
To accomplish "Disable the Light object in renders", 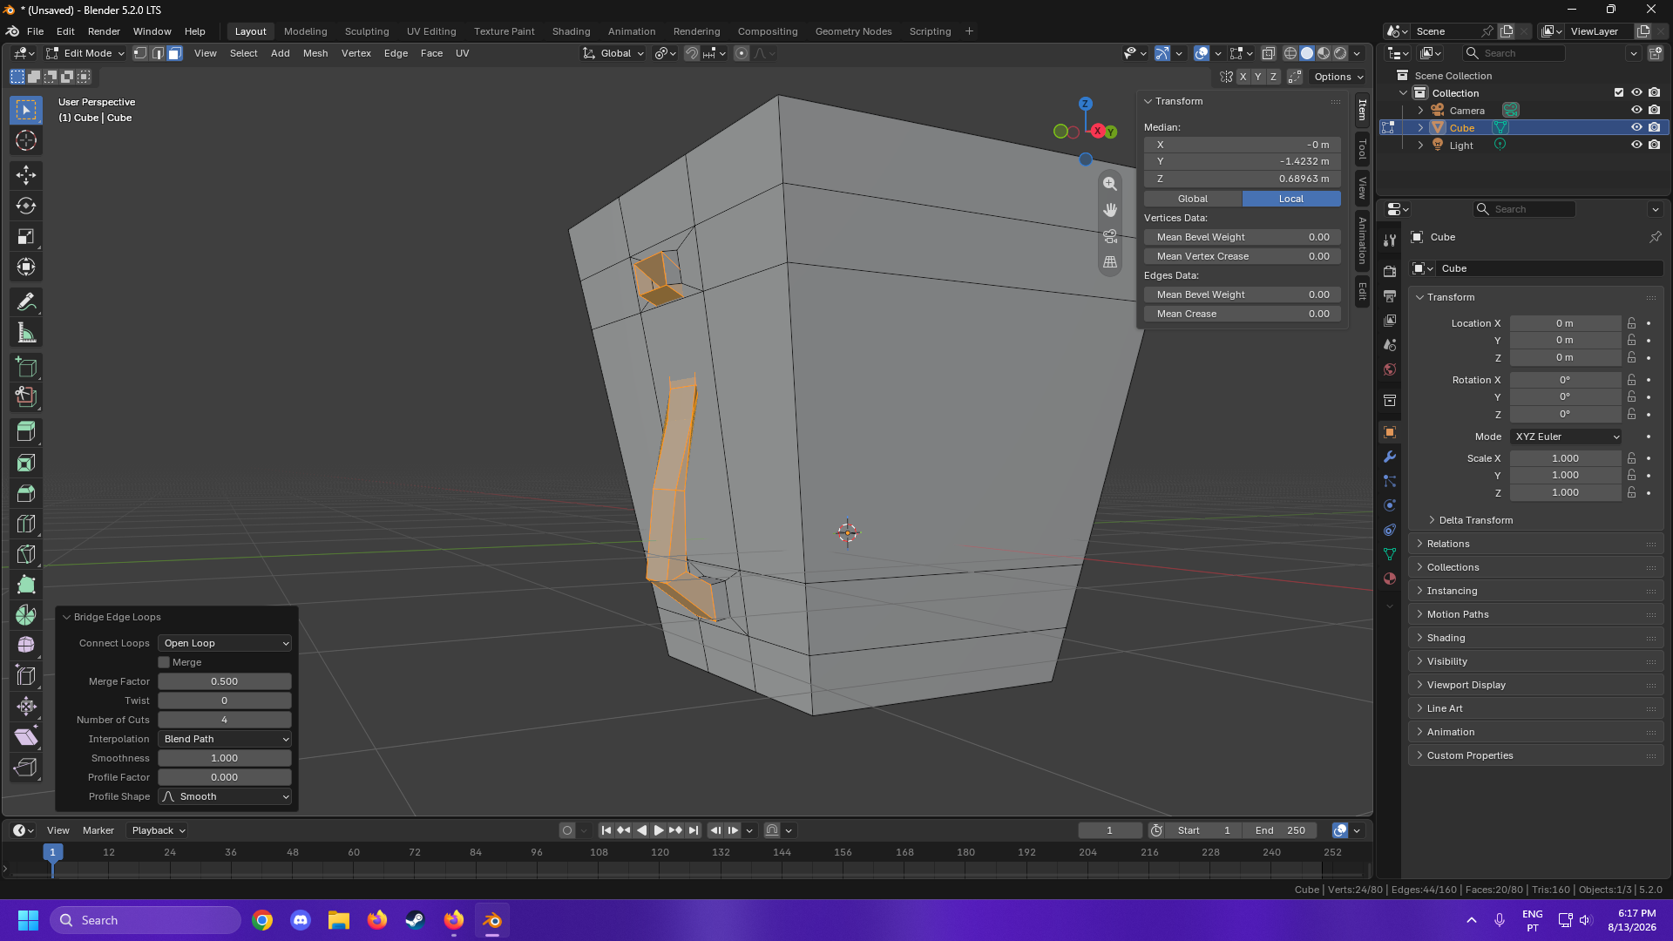I will (x=1654, y=145).
